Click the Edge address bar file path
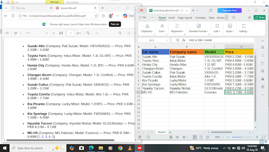Image resolution: width=269 pixels, height=152 pixels. click(57, 16)
